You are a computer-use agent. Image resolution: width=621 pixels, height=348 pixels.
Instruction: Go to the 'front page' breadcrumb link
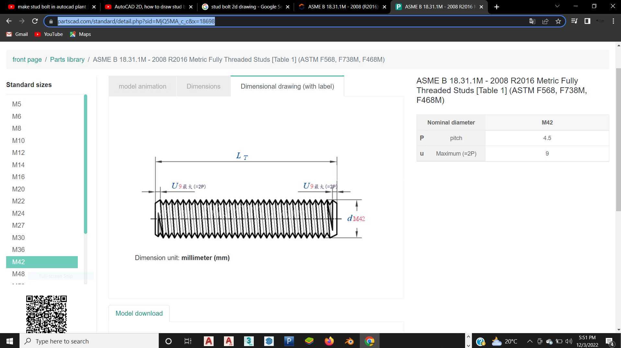(27, 60)
